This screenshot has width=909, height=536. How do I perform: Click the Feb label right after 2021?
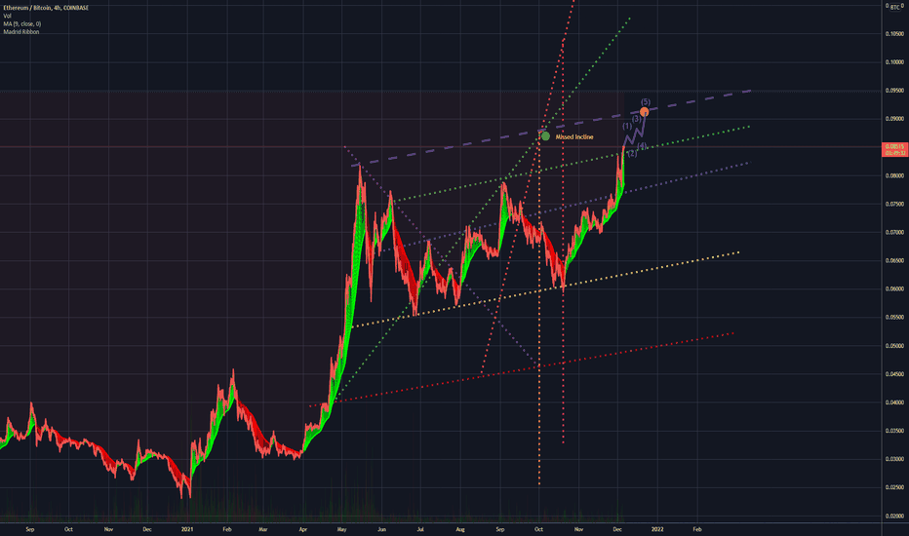pyautogui.click(x=226, y=529)
